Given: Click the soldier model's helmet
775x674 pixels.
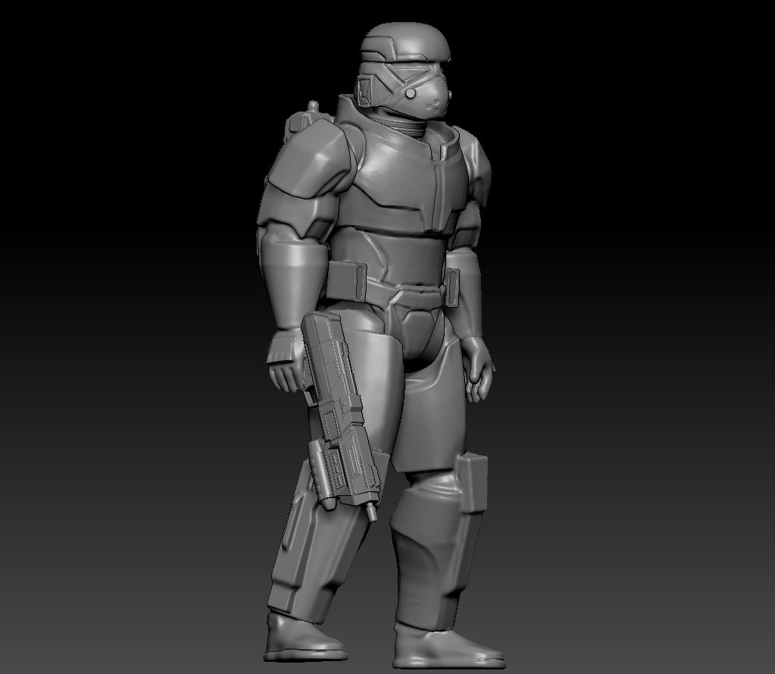Looking at the screenshot, I should point(406,71).
